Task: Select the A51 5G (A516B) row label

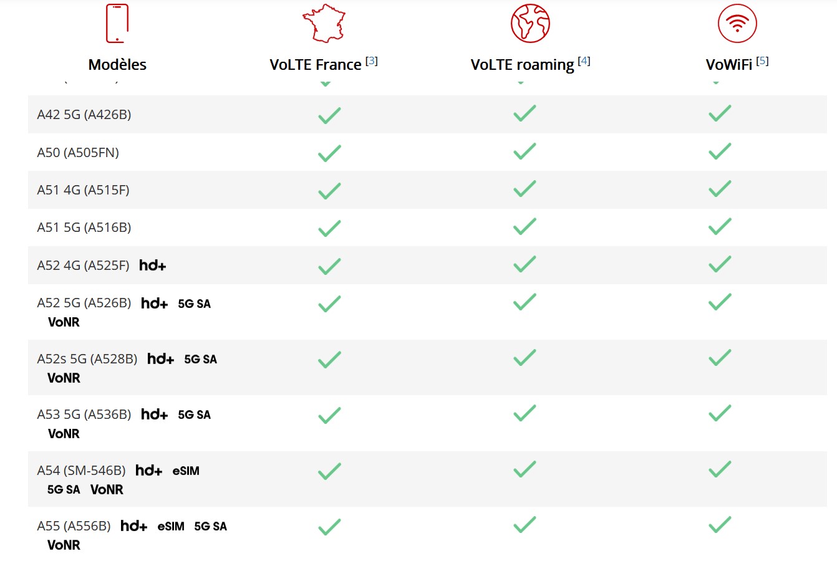Action: (84, 228)
